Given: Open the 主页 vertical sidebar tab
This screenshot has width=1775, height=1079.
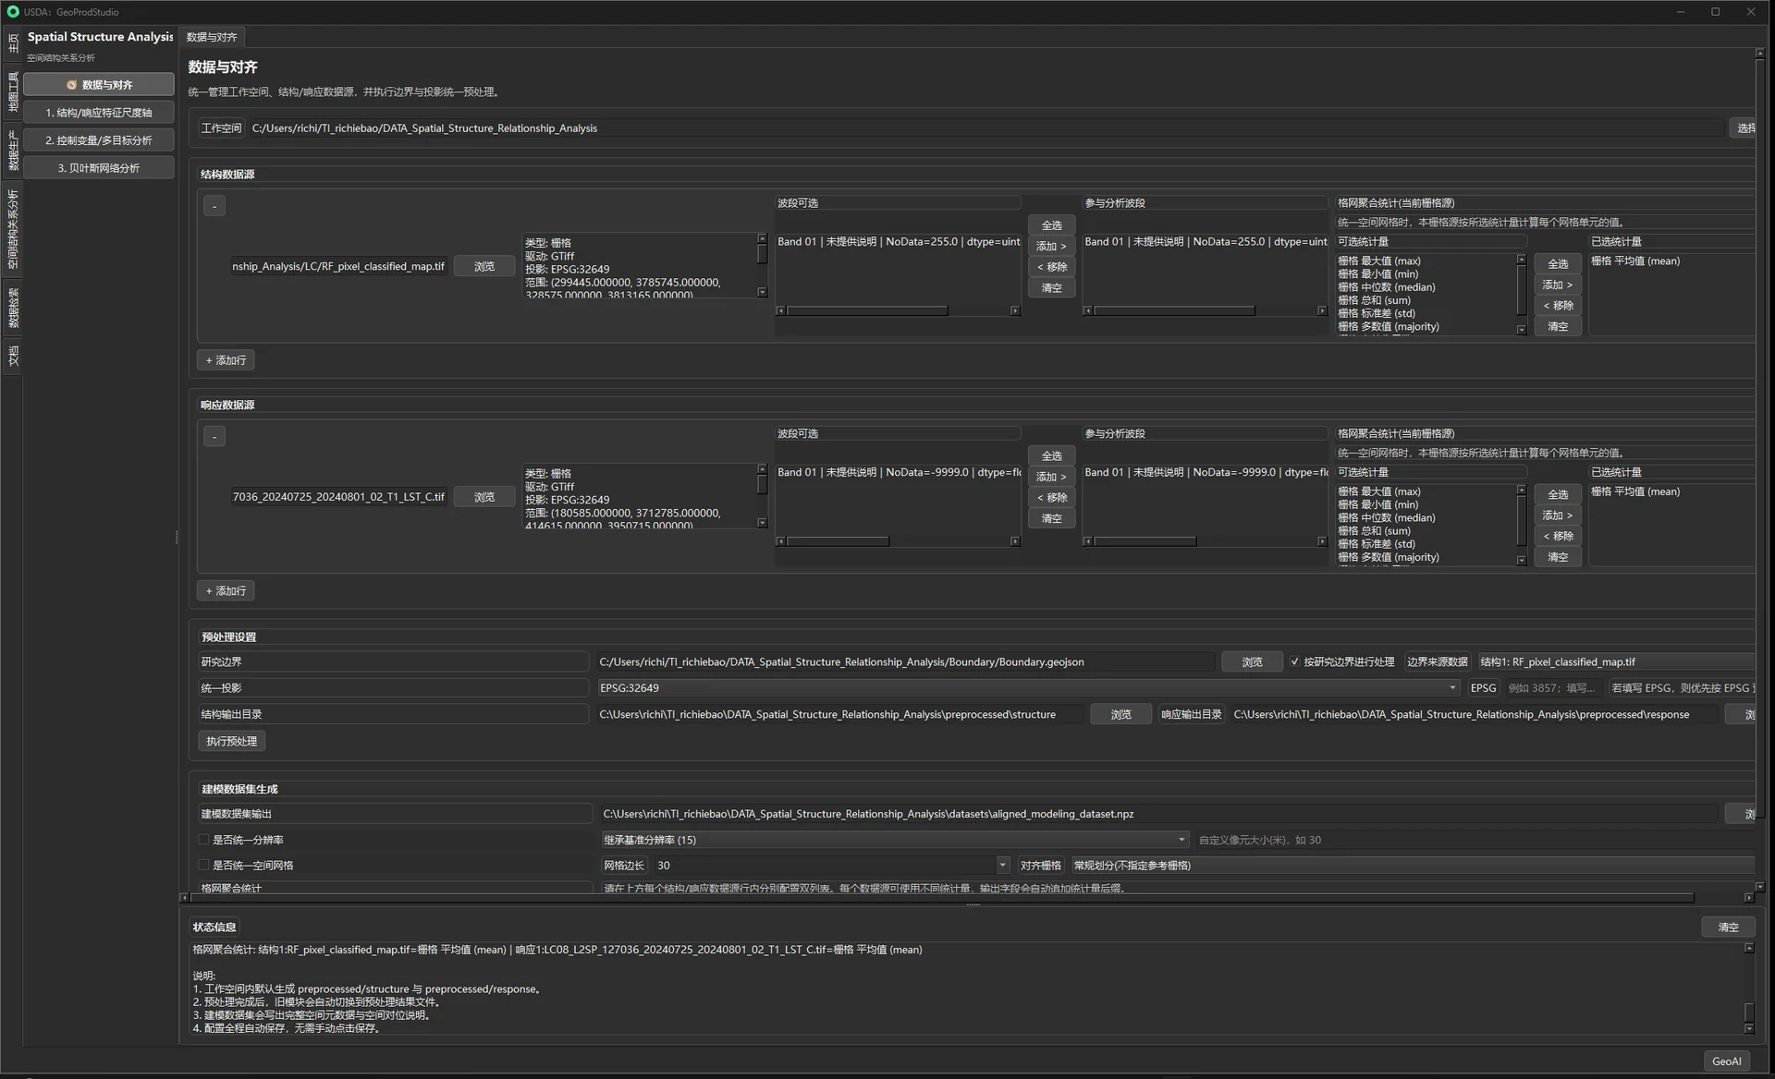Looking at the screenshot, I should tap(13, 42).
